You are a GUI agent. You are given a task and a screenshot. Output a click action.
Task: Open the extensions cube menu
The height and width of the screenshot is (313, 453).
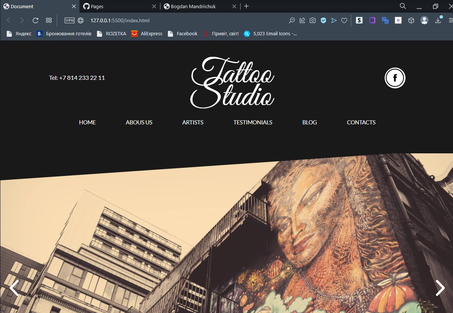pos(411,20)
